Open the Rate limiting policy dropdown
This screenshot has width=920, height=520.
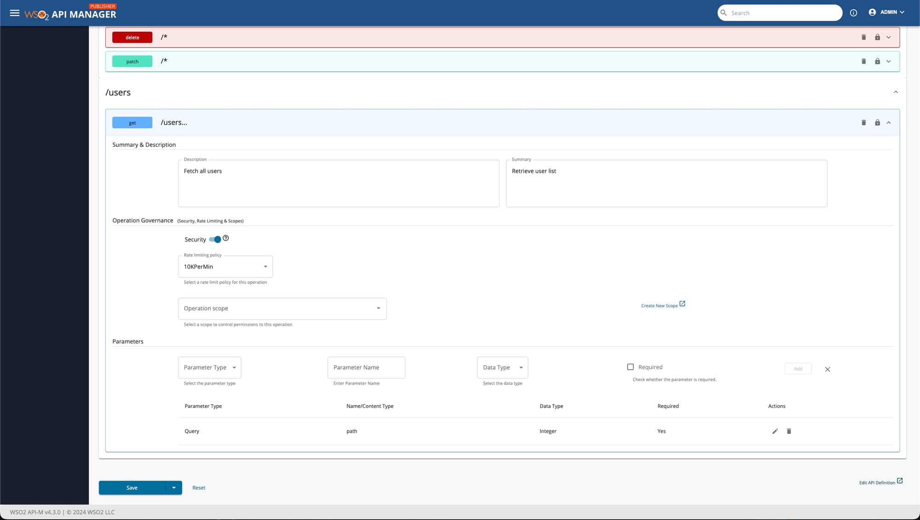[225, 267]
